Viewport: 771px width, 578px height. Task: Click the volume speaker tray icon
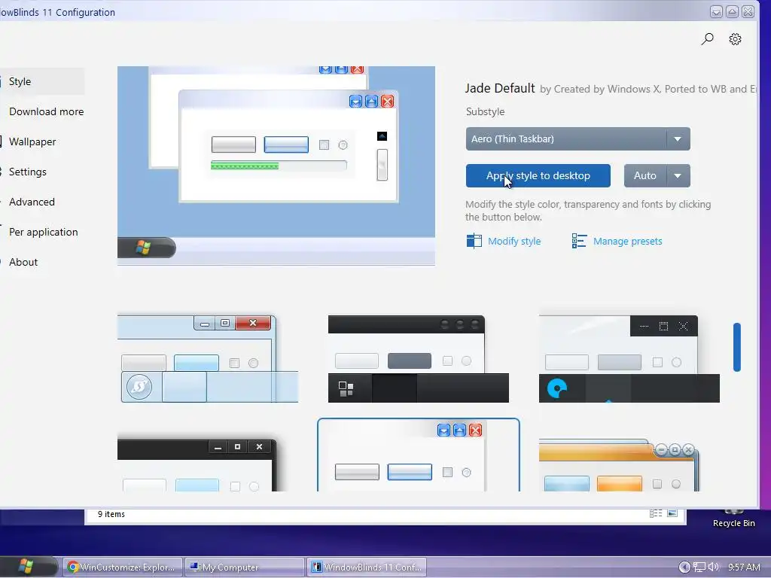pyautogui.click(x=713, y=567)
